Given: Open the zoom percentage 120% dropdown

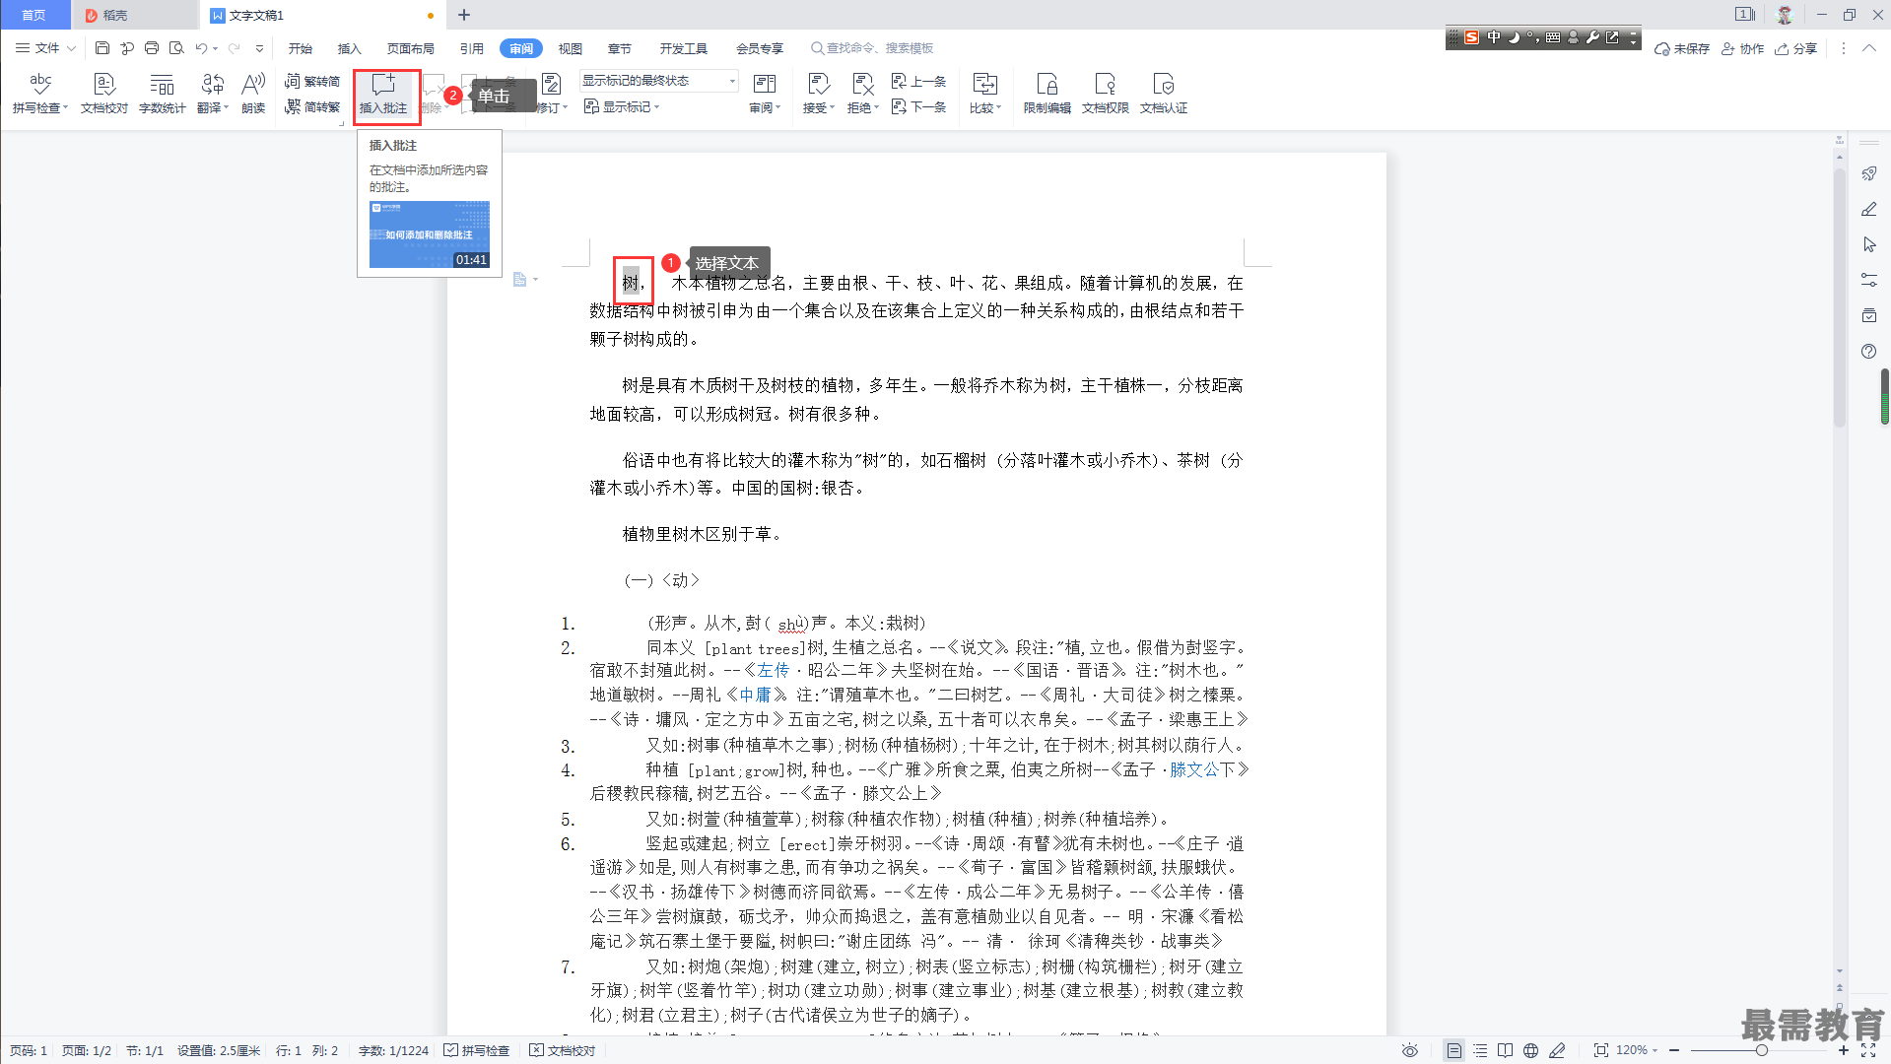Looking at the screenshot, I should [1637, 1050].
